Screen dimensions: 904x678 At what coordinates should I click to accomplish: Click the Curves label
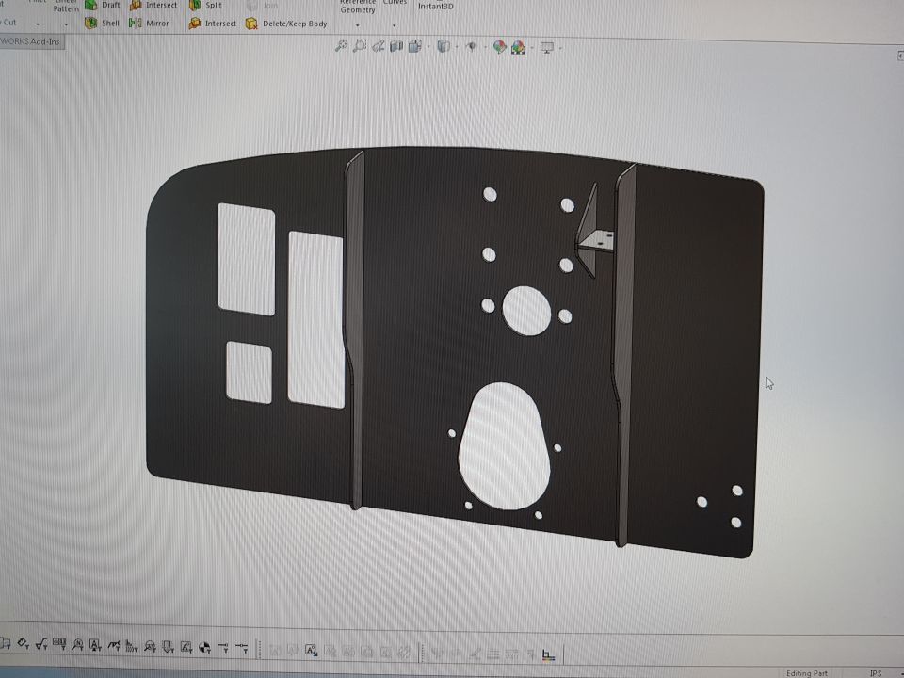click(x=395, y=2)
